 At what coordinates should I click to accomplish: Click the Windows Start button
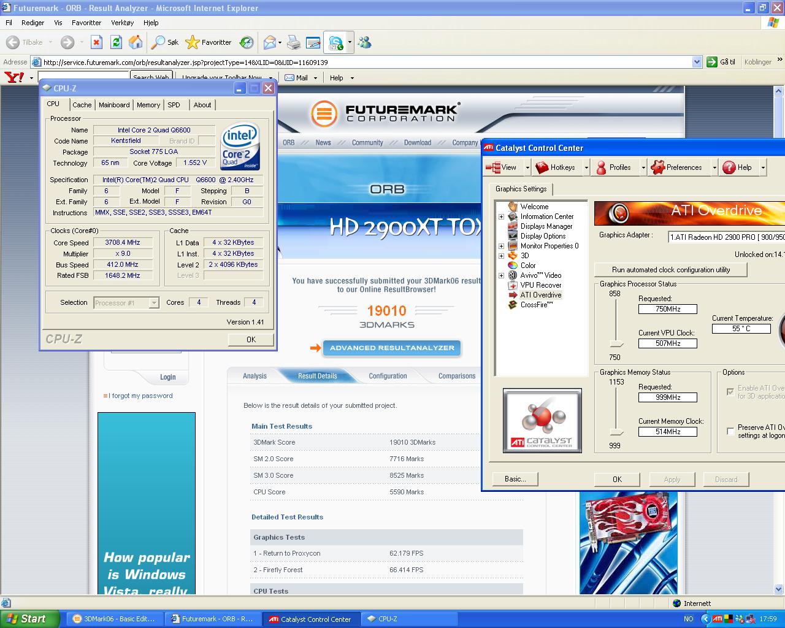(29, 619)
